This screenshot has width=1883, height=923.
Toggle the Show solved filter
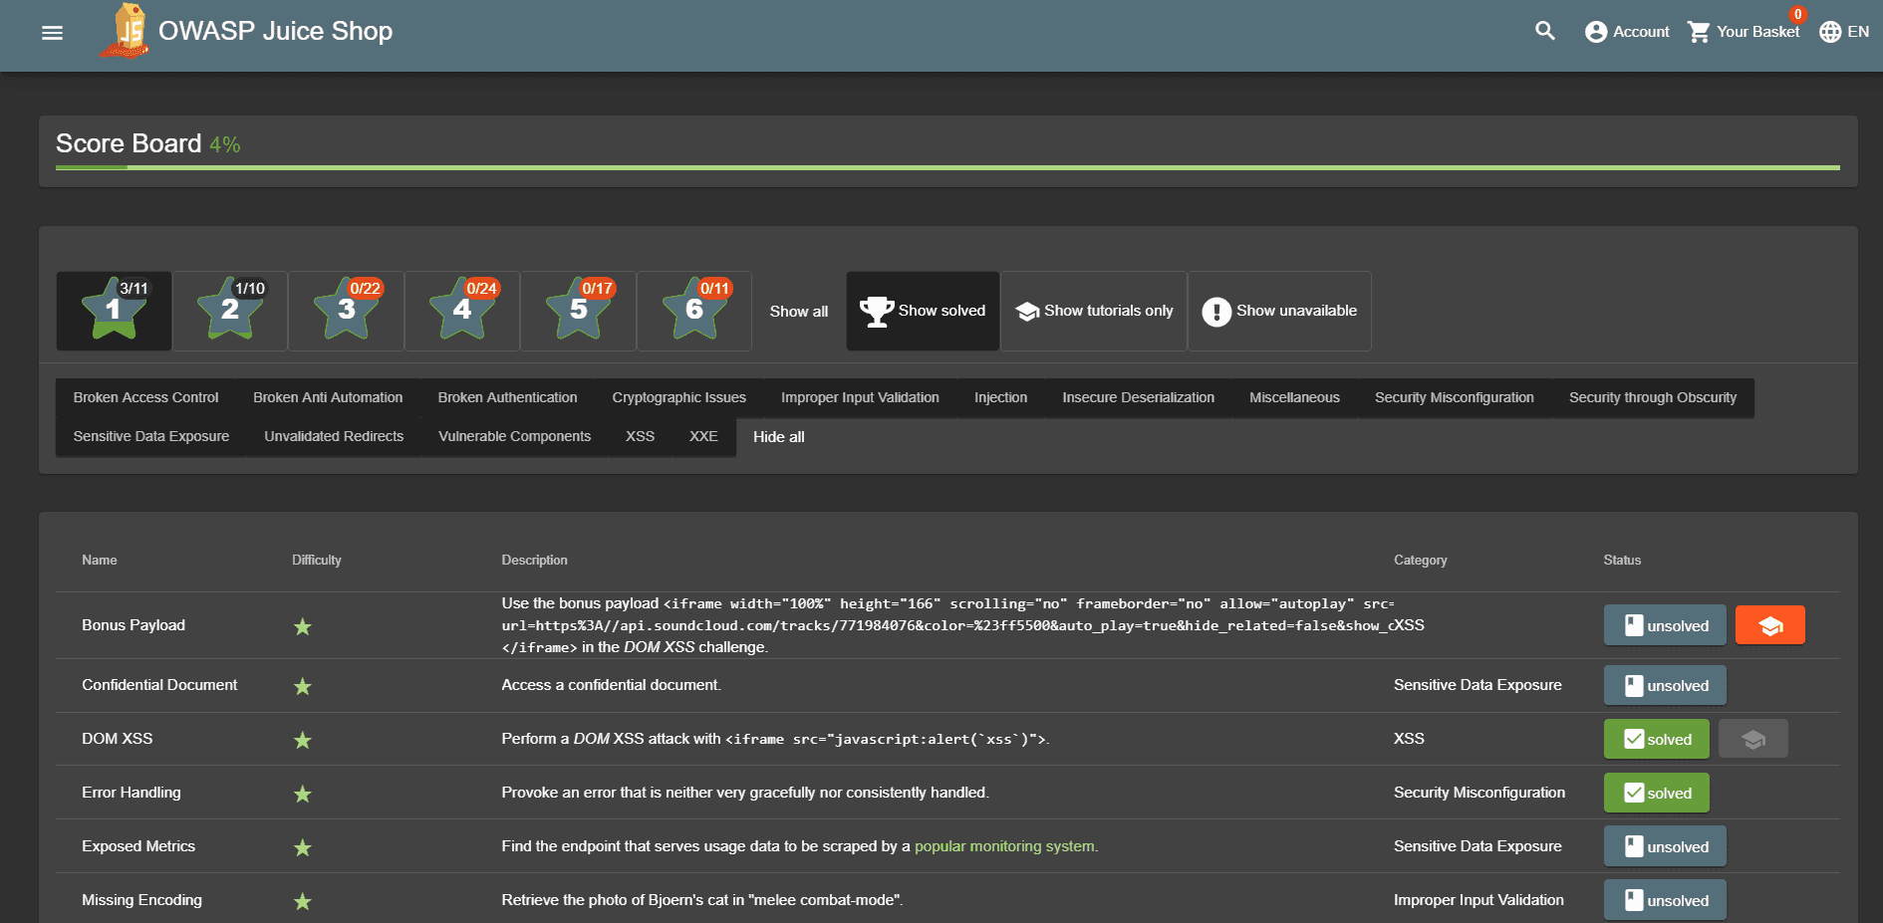click(923, 311)
